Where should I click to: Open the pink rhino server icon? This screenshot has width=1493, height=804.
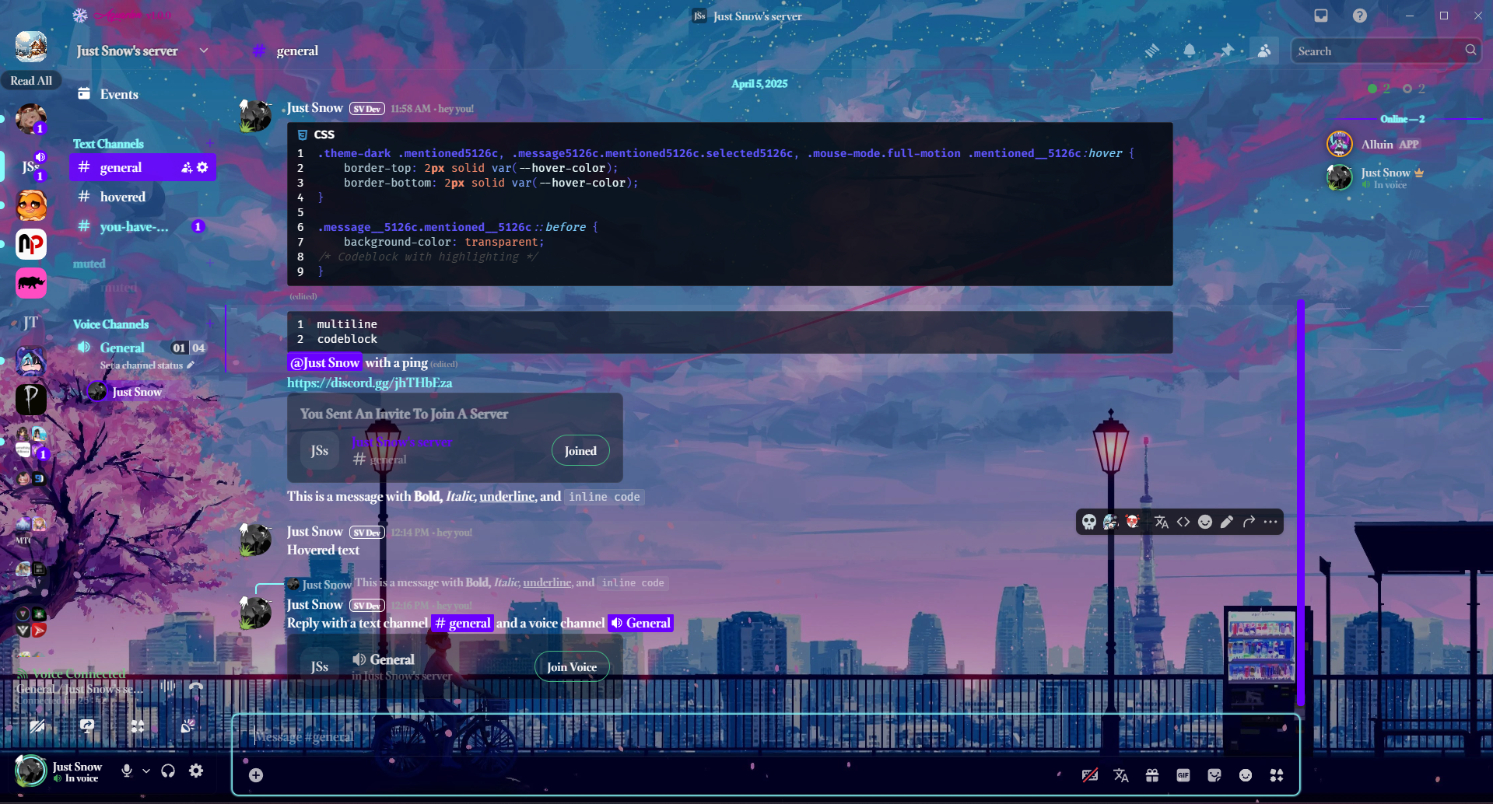31,283
